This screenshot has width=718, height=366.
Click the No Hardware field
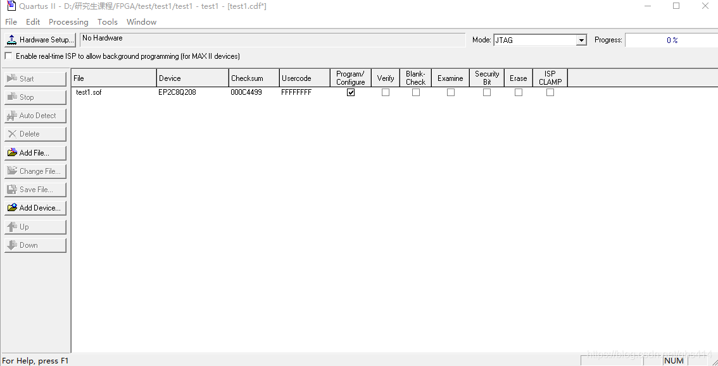(x=272, y=39)
